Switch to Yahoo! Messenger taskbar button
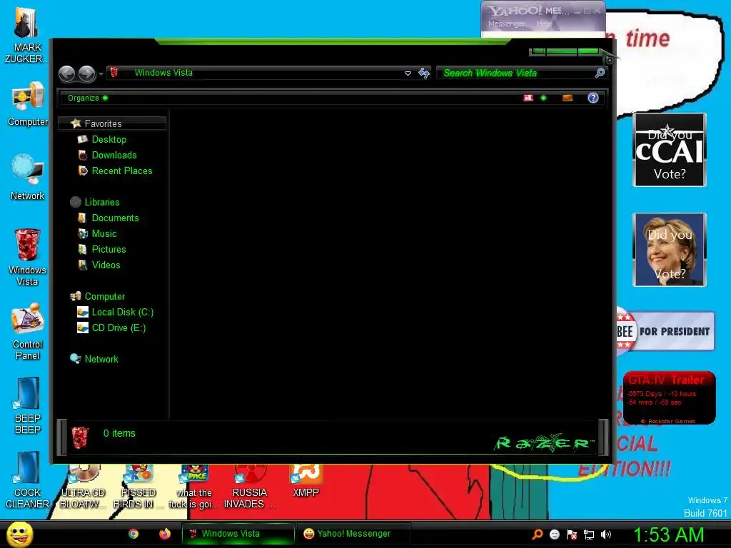731x548 pixels. pos(353,534)
